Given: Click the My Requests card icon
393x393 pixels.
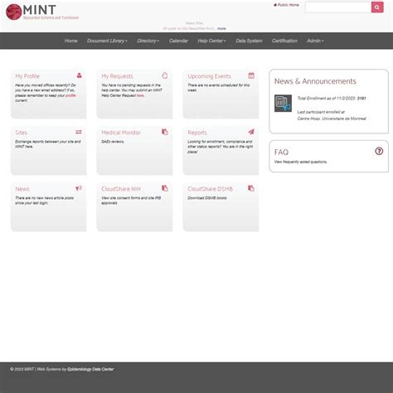Looking at the screenshot, I should pyautogui.click(x=165, y=75).
